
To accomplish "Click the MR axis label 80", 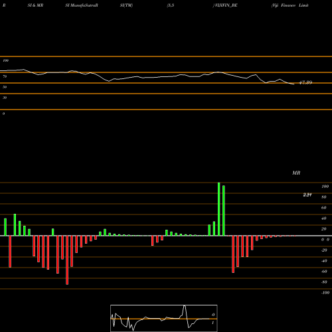I will [x=324, y=197].
